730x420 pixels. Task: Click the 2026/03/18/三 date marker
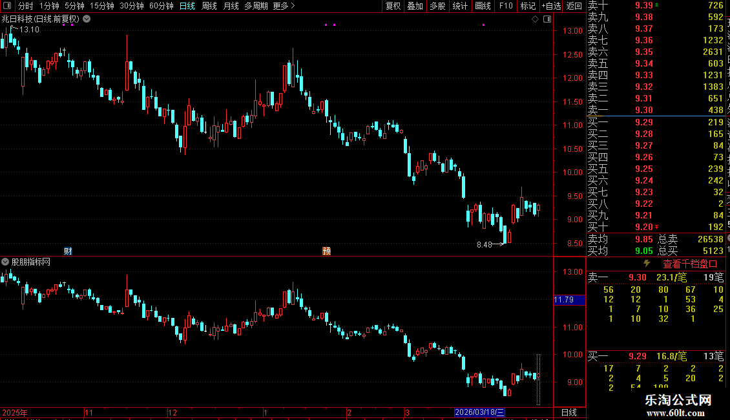coord(479,412)
